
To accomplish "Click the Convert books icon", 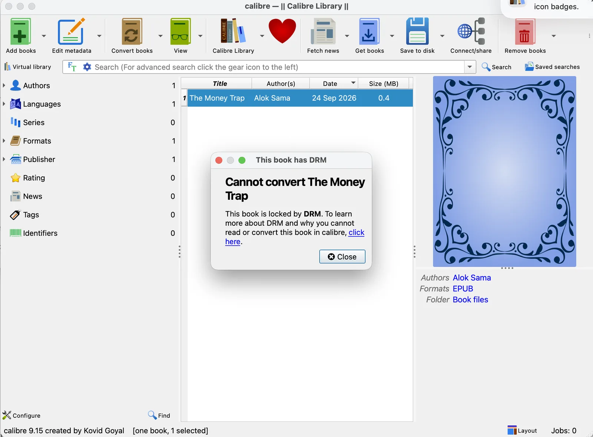I will [132, 32].
